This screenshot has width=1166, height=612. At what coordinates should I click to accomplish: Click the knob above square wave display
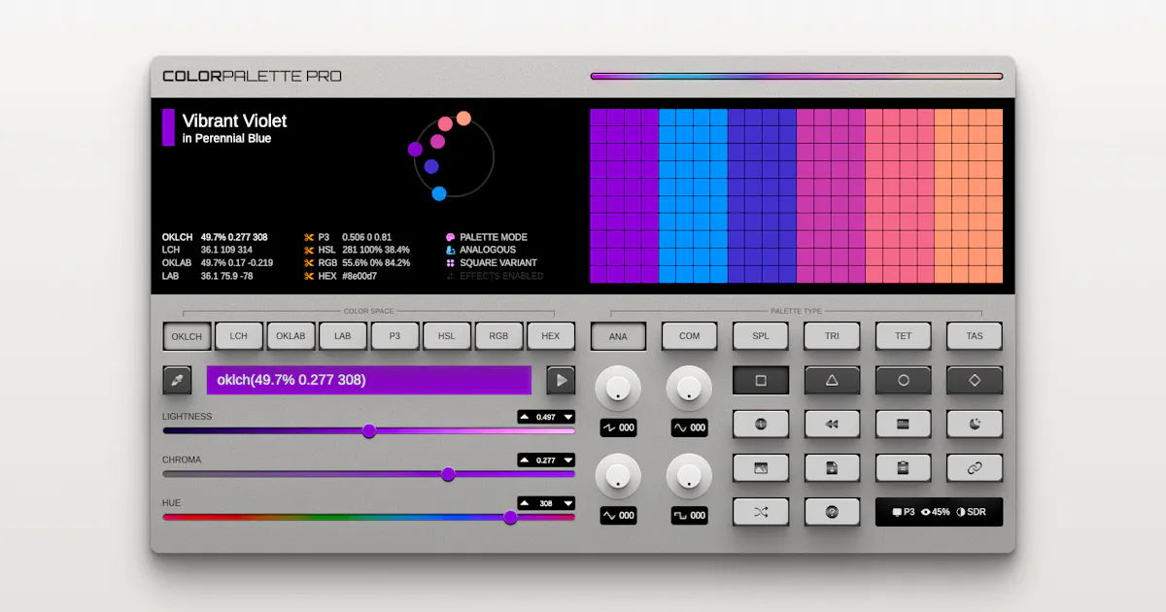[x=689, y=476]
